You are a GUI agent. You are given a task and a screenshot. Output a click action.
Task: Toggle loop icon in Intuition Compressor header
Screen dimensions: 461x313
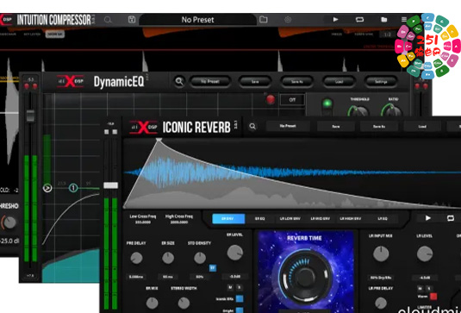tap(359, 20)
